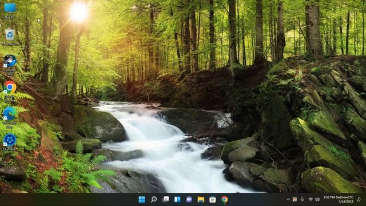Select the Cyberfox desktop shortcut
Image resolution: width=366 pixels, height=206 pixels.
(x=10, y=65)
